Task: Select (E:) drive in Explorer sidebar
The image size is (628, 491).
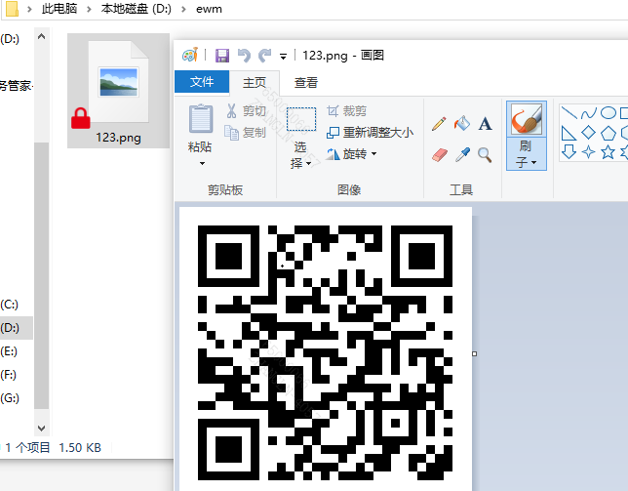Action: (9, 351)
